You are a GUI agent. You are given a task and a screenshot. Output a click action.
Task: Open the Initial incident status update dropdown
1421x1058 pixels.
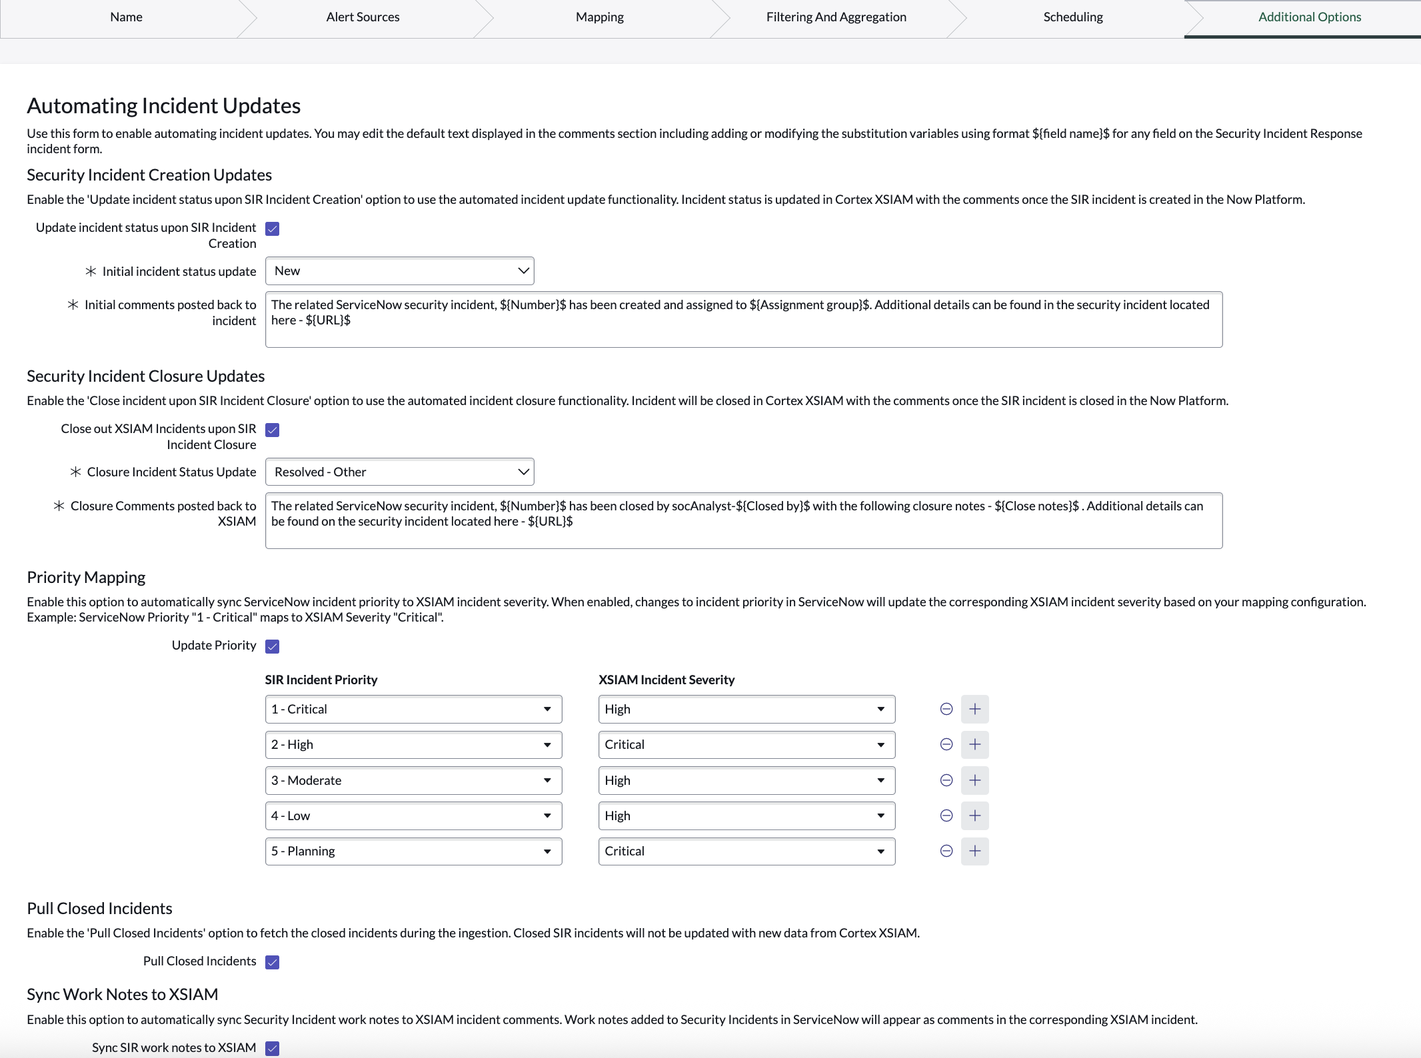pos(400,270)
